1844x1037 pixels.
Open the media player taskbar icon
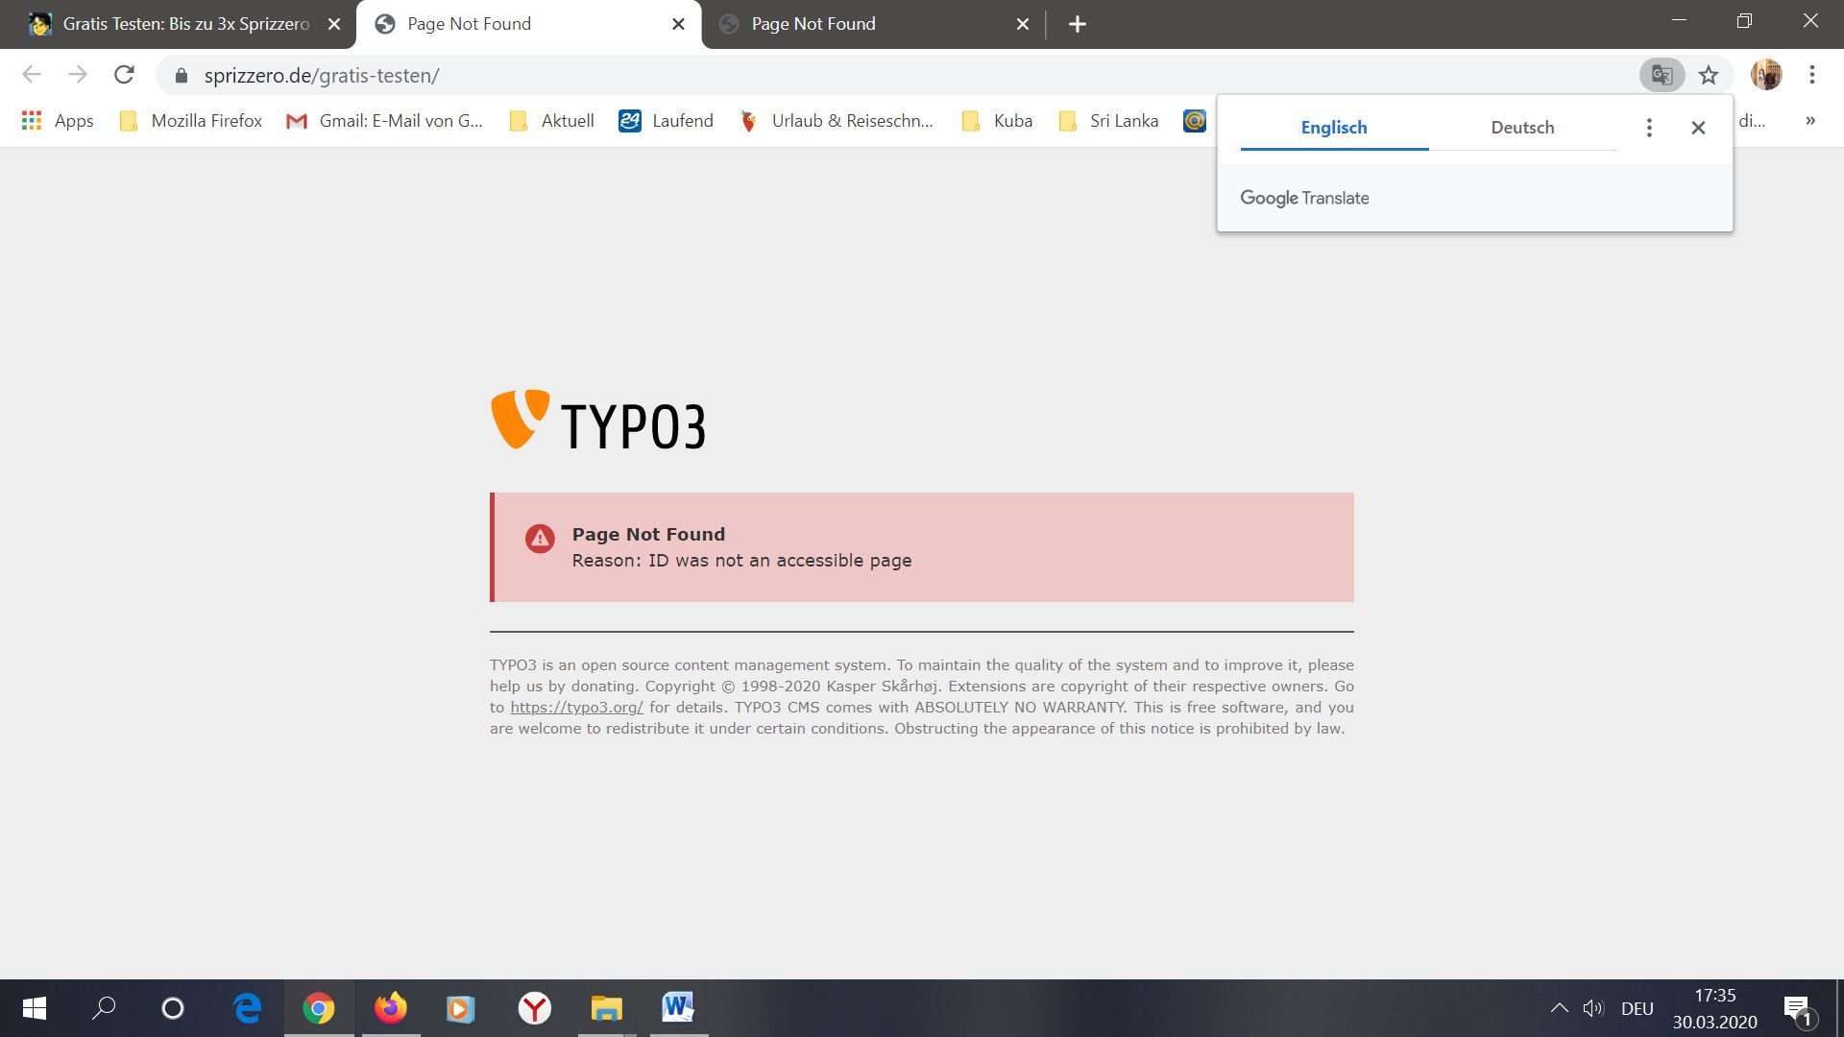pos(460,1008)
